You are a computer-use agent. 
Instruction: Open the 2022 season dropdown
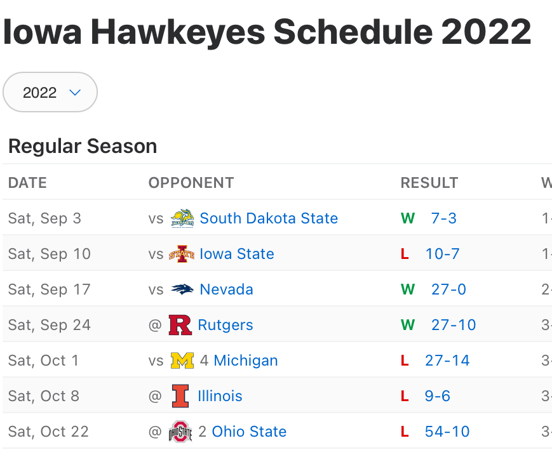(50, 92)
